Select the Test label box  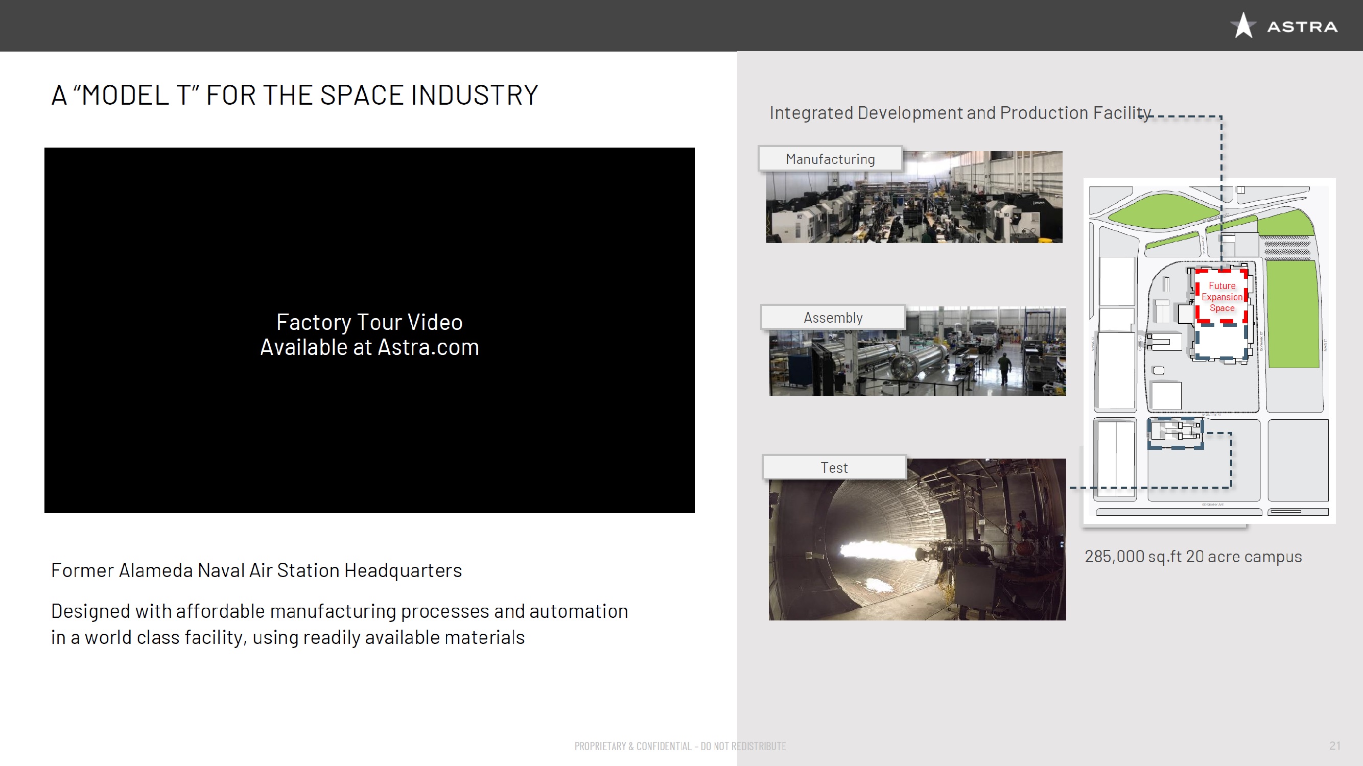(x=834, y=468)
